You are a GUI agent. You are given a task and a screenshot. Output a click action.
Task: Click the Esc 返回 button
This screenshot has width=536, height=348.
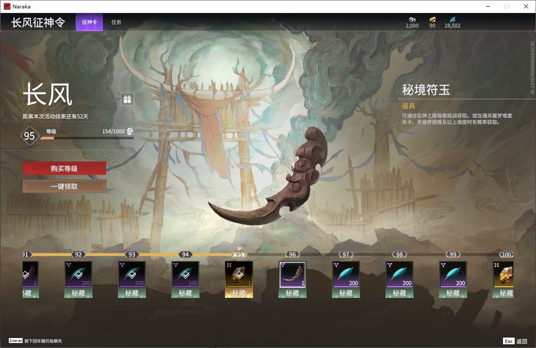click(x=515, y=341)
